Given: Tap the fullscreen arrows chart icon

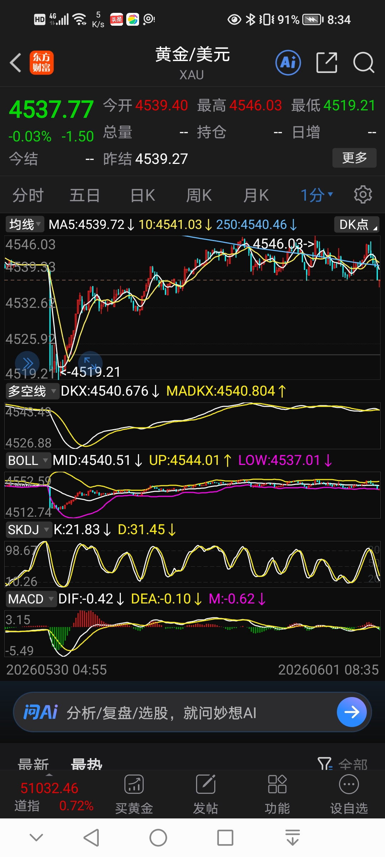Looking at the screenshot, I should (90, 364).
